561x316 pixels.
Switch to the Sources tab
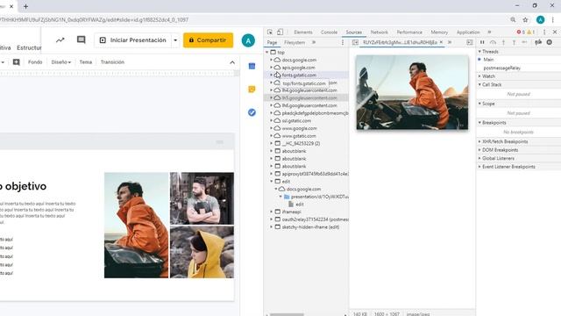coord(353,32)
